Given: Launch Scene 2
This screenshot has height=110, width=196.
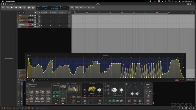Looking at the screenshot, I should 51,13.
